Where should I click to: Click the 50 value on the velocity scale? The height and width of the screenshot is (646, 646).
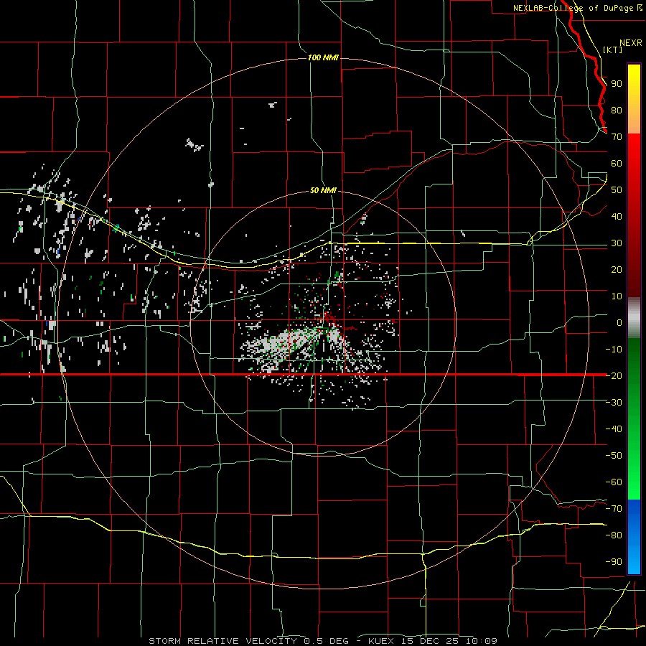tap(617, 190)
